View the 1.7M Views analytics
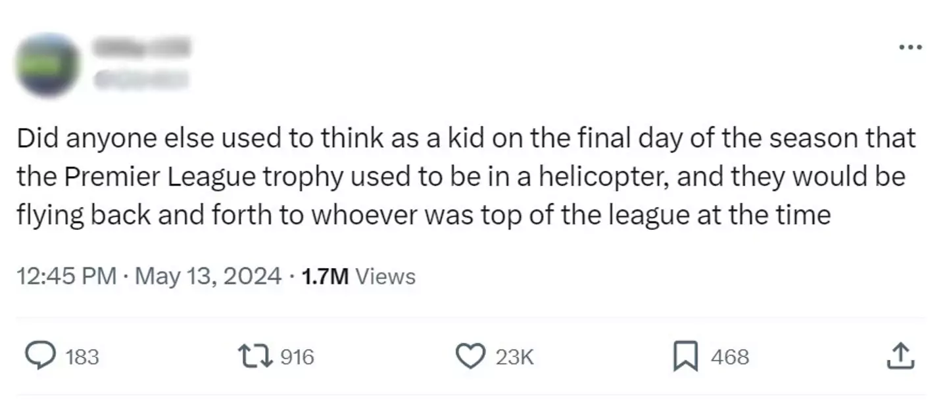 coord(358,276)
